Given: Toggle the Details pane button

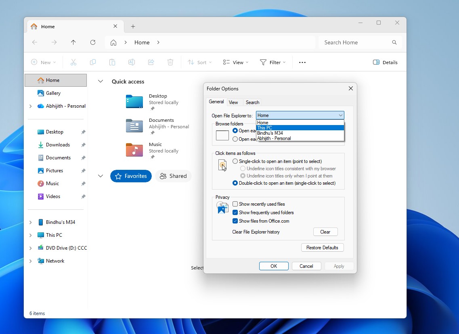Looking at the screenshot, I should [x=385, y=63].
